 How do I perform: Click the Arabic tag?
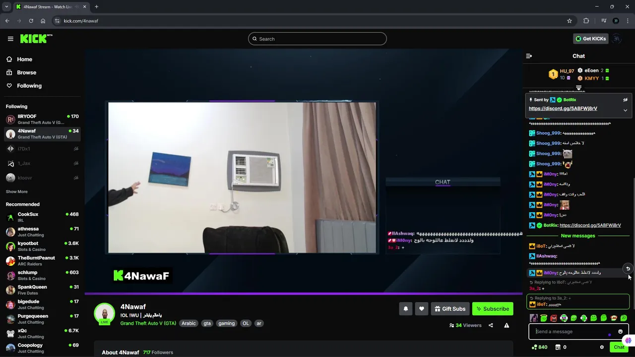point(189,323)
